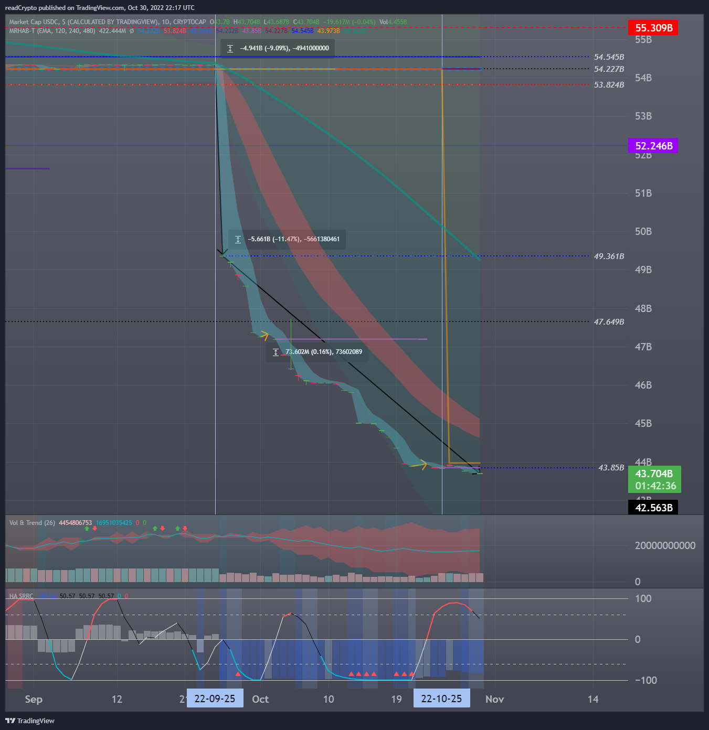Click the 100 label on oscillator axis
The width and height of the screenshot is (709, 730).
click(643, 598)
